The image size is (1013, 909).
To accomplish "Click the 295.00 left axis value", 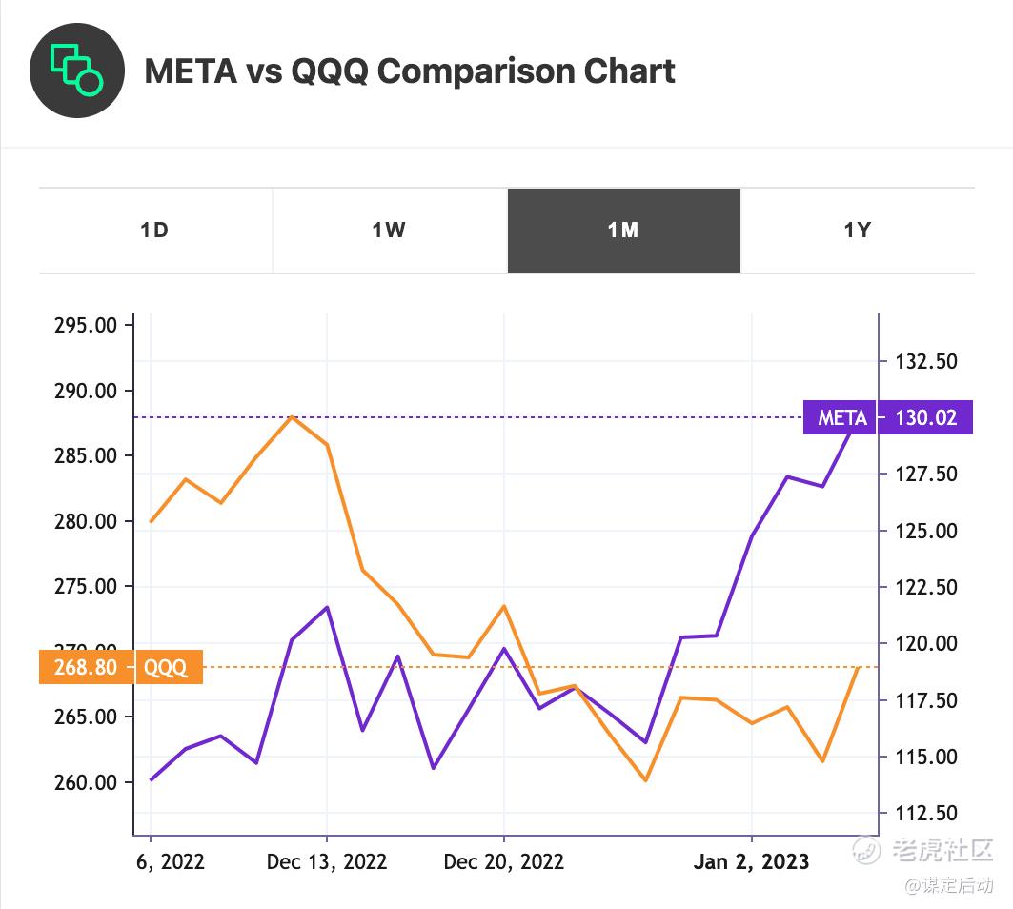I will point(86,325).
